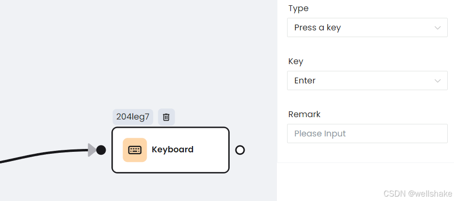Screen dimensions: 454x201
Task: Delete the node using the trash icon
Action: [x=166, y=117]
